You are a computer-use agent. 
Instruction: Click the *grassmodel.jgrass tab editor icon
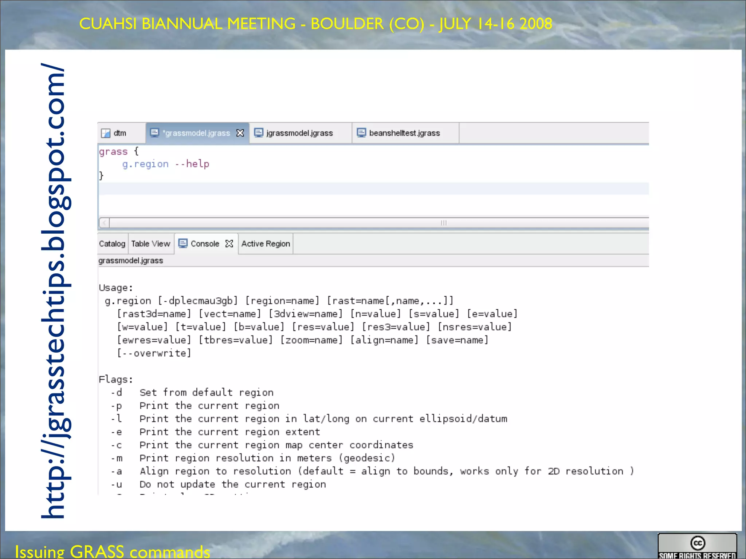point(154,133)
